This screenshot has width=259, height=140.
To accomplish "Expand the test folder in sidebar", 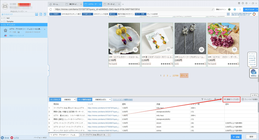I will click(2, 18).
